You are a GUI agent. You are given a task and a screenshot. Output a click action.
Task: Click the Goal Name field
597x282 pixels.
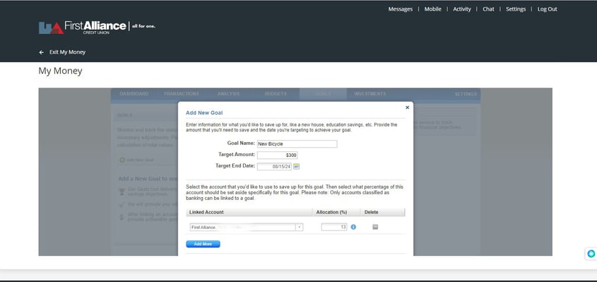(297, 143)
